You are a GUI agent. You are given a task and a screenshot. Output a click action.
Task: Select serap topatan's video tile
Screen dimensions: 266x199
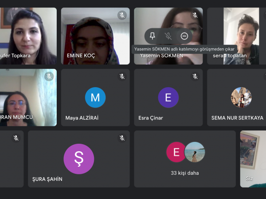236,36
